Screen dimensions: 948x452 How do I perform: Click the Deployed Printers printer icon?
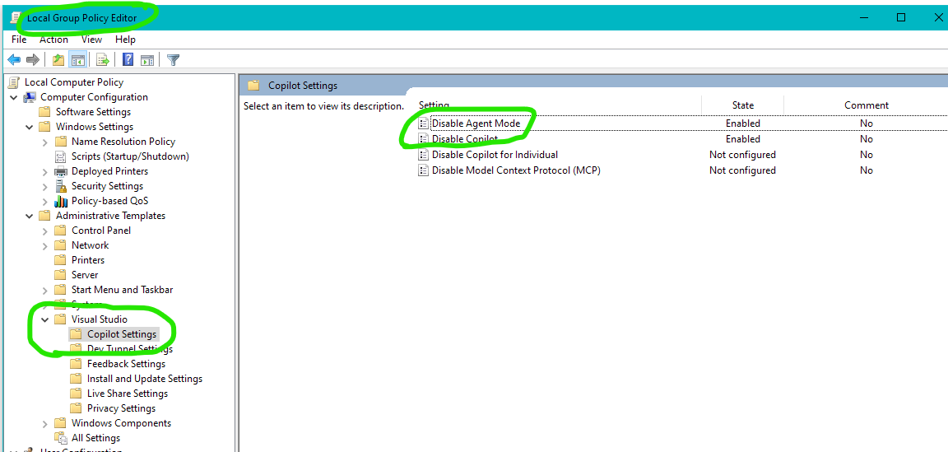60,171
